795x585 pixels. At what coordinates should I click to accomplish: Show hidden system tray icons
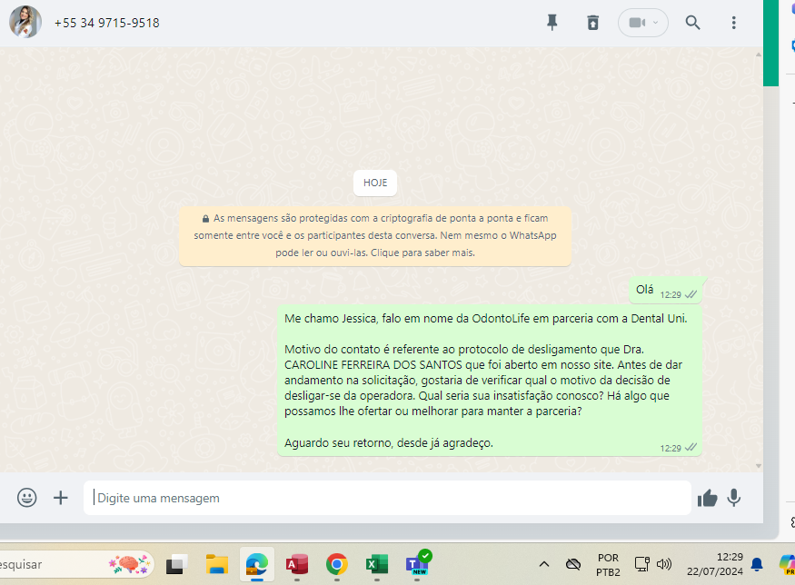pos(544,564)
